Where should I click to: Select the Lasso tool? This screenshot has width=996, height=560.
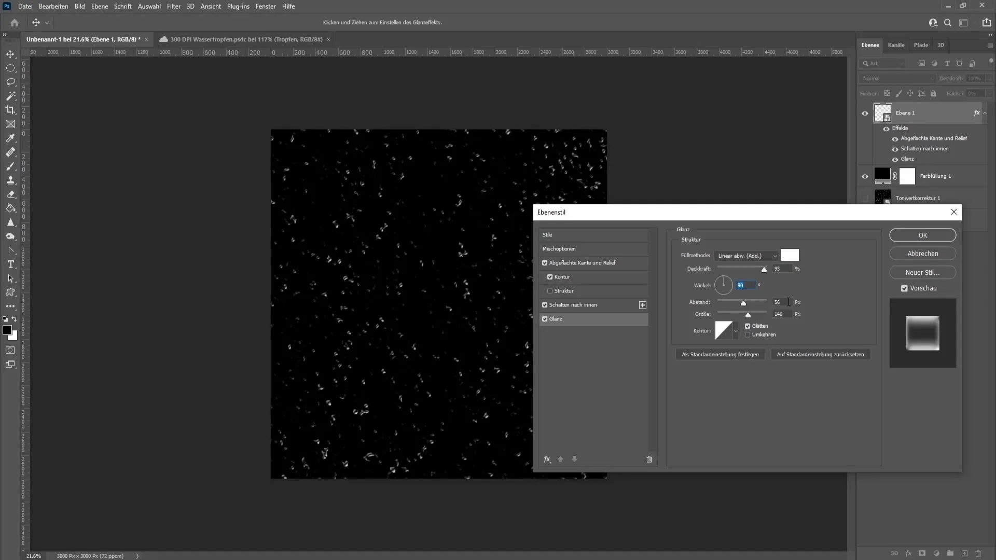10,82
